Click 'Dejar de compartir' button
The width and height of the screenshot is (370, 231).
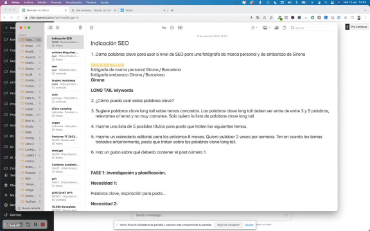tap(228, 225)
